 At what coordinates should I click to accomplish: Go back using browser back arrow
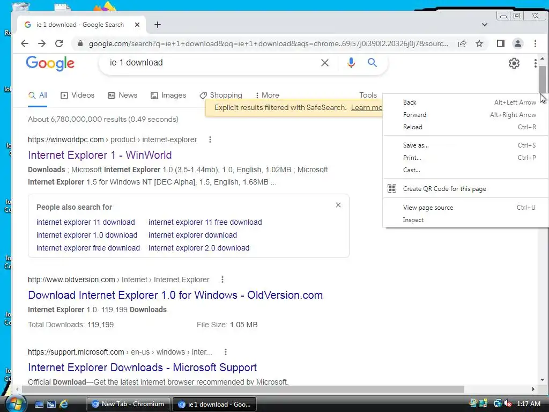click(x=25, y=43)
